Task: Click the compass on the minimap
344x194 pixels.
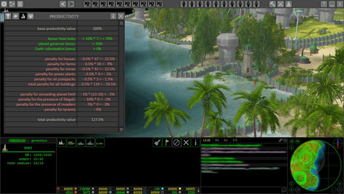Action: [338, 143]
